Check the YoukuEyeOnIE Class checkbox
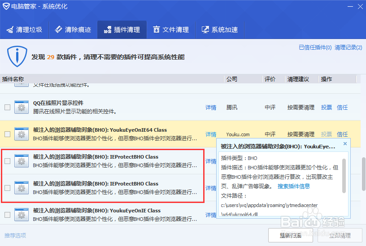The width and height of the screenshot is (366, 246). (x=8, y=215)
